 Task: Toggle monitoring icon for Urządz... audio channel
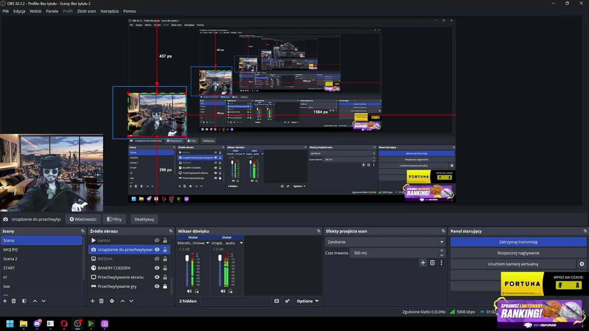click(x=231, y=291)
